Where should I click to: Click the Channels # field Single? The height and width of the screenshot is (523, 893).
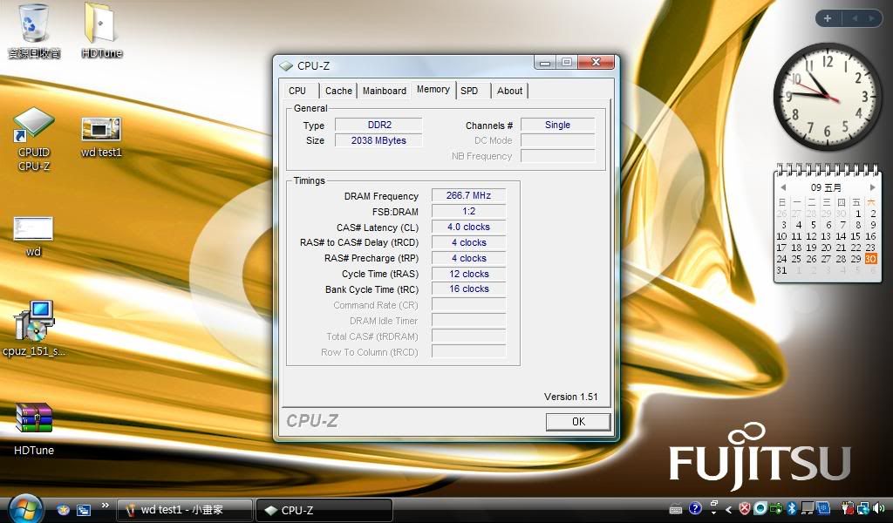tap(557, 125)
